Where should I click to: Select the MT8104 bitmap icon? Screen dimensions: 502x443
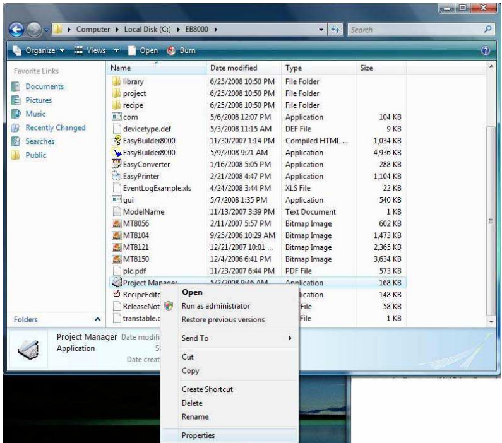coord(117,235)
